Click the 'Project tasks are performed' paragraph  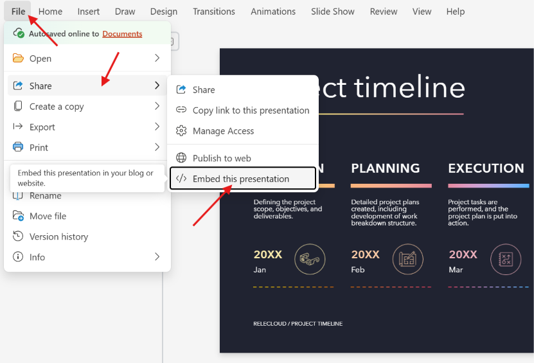pyautogui.click(x=483, y=213)
